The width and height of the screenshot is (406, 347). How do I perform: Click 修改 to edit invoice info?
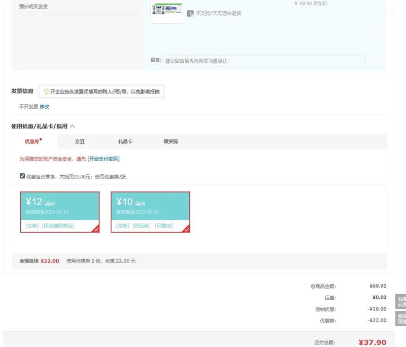[45, 107]
